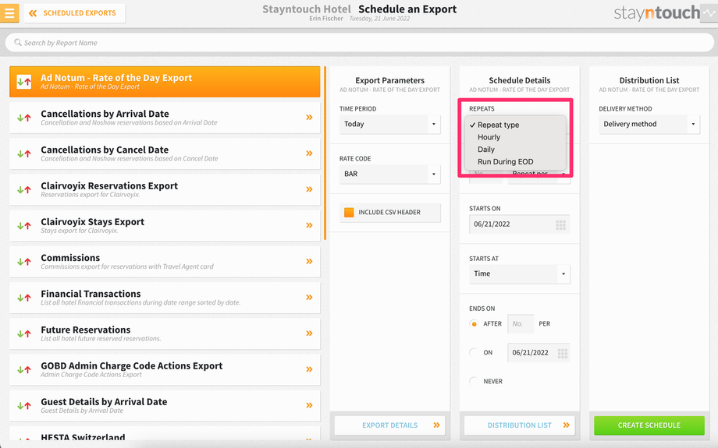The width and height of the screenshot is (718, 448).
Task: Open the Delivery method dropdown
Action: tap(649, 124)
